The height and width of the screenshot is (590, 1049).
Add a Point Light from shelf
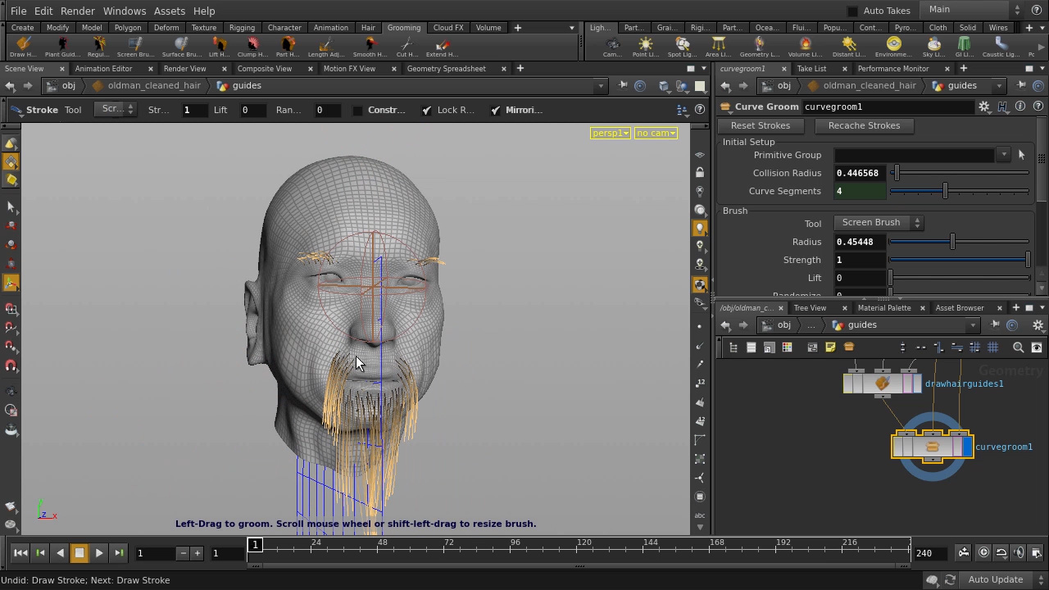coord(645,47)
